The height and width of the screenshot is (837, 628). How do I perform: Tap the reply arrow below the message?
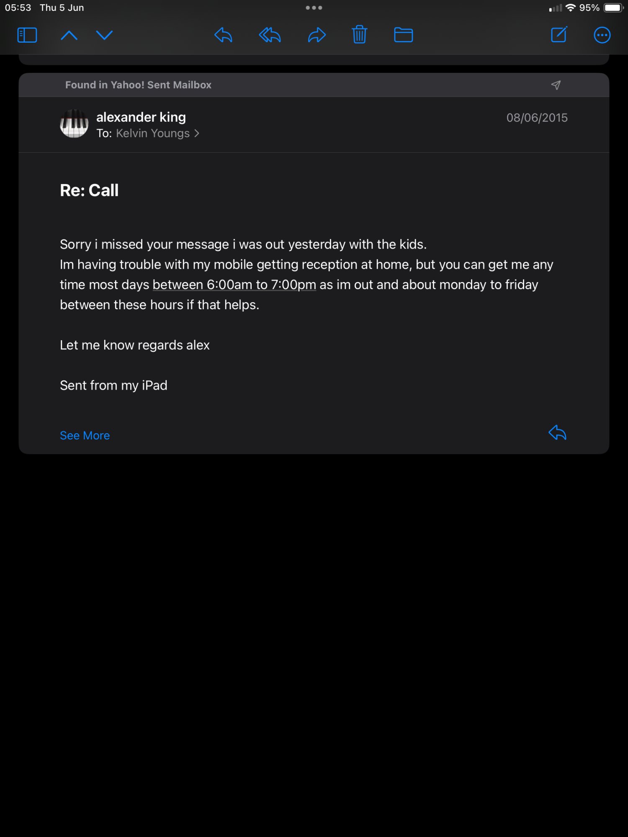point(557,433)
